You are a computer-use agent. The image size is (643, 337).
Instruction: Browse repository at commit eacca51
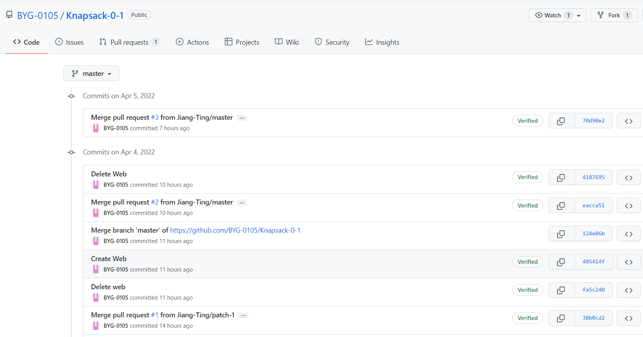tap(629, 206)
